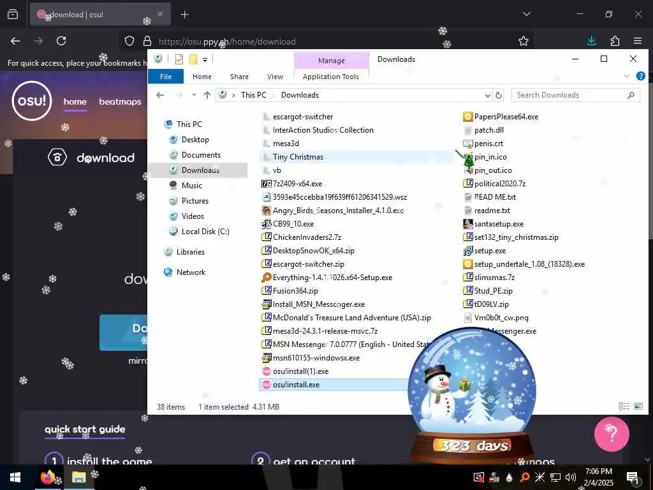Viewport: 653px width, 490px height.
Task: Click the Manage contextual tab
Action: (332, 61)
